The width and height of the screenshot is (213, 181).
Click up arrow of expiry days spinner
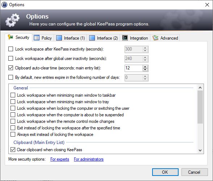coord(145,76)
